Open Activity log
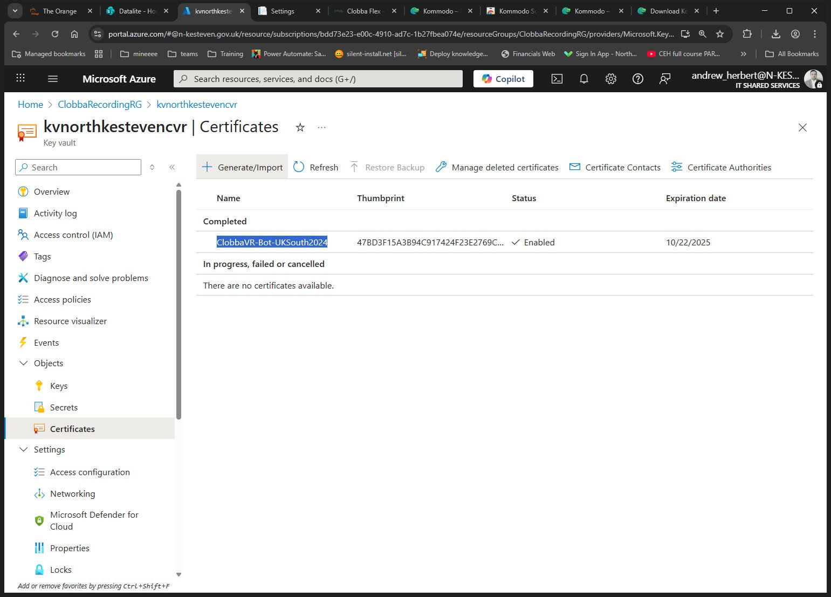This screenshot has height=597, width=831. pyautogui.click(x=55, y=213)
